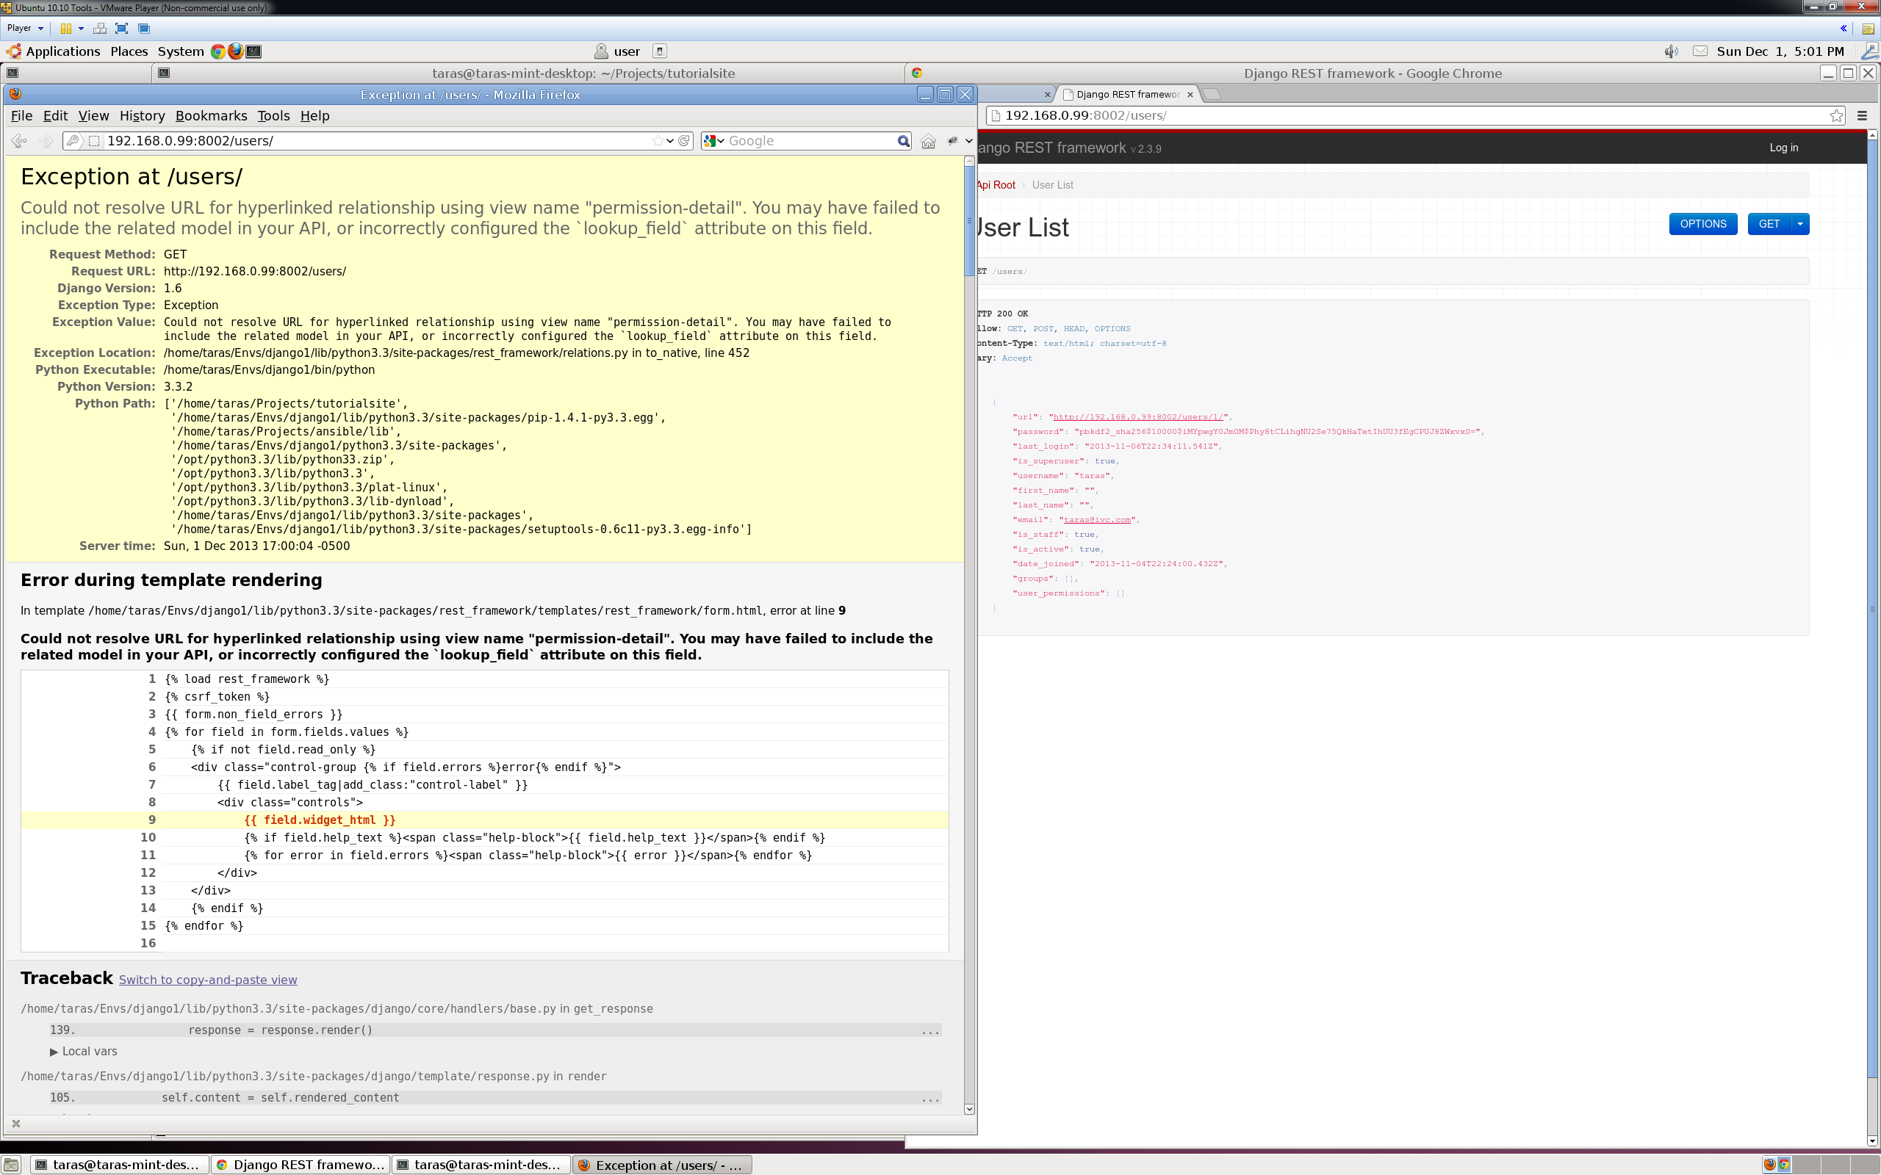Select the 'Django REST framewor' Chrome tab
The image size is (1881, 1175).
1127,94
